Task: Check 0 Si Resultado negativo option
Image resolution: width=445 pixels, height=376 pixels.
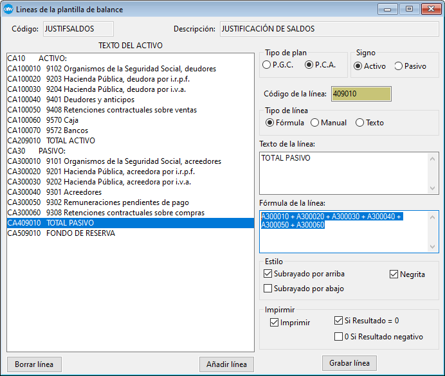Action: 339,336
